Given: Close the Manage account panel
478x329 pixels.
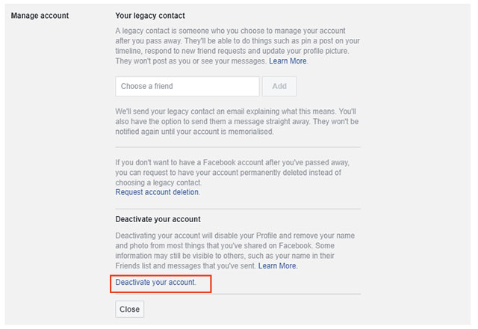Looking at the screenshot, I should (x=129, y=309).
